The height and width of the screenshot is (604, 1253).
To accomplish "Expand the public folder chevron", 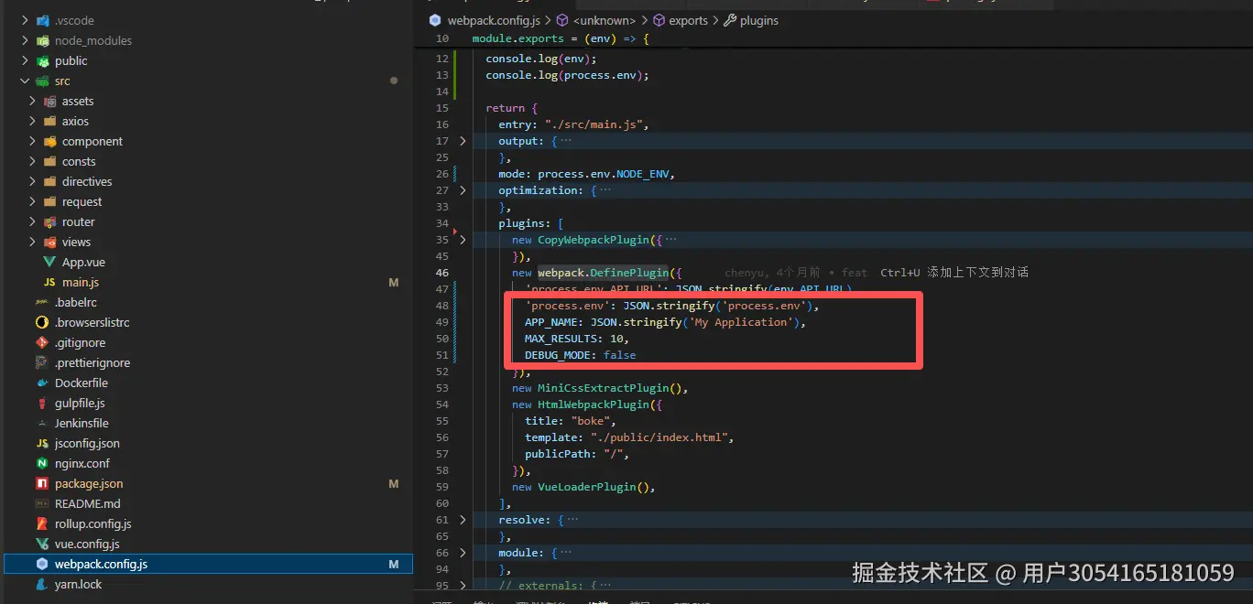I will coord(25,60).
